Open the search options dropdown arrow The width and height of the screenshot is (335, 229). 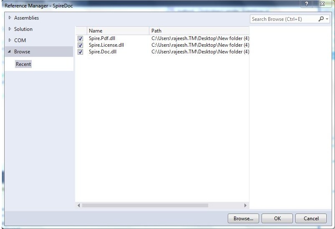327,19
